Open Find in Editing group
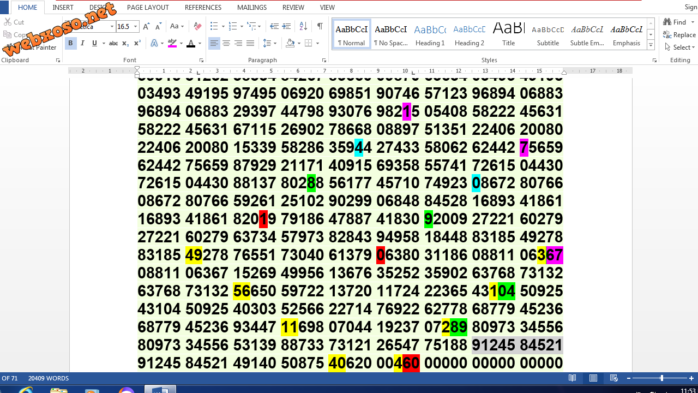The image size is (698, 393). click(675, 22)
